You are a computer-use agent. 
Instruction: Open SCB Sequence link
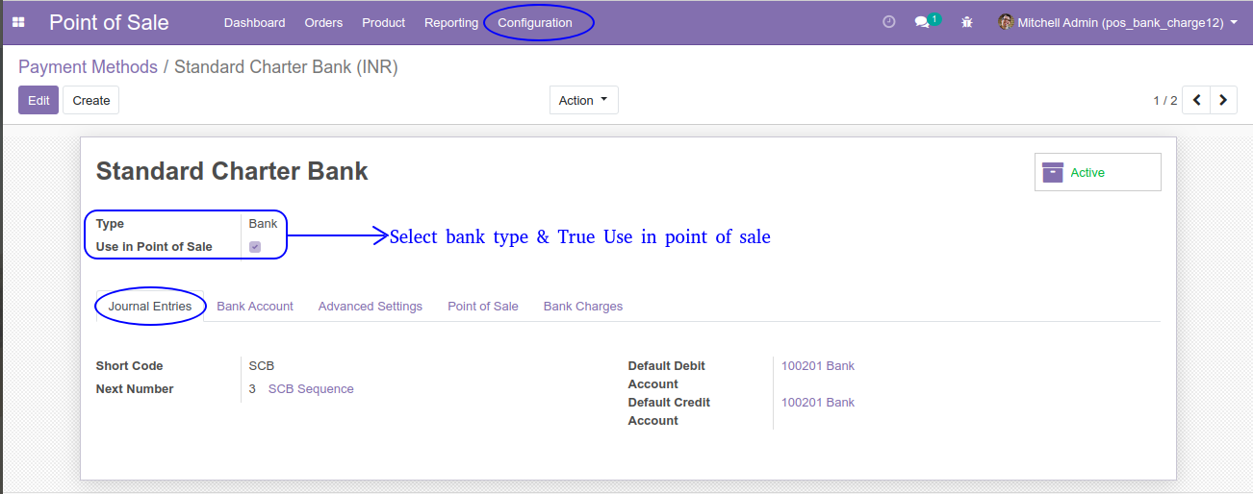pyautogui.click(x=311, y=389)
